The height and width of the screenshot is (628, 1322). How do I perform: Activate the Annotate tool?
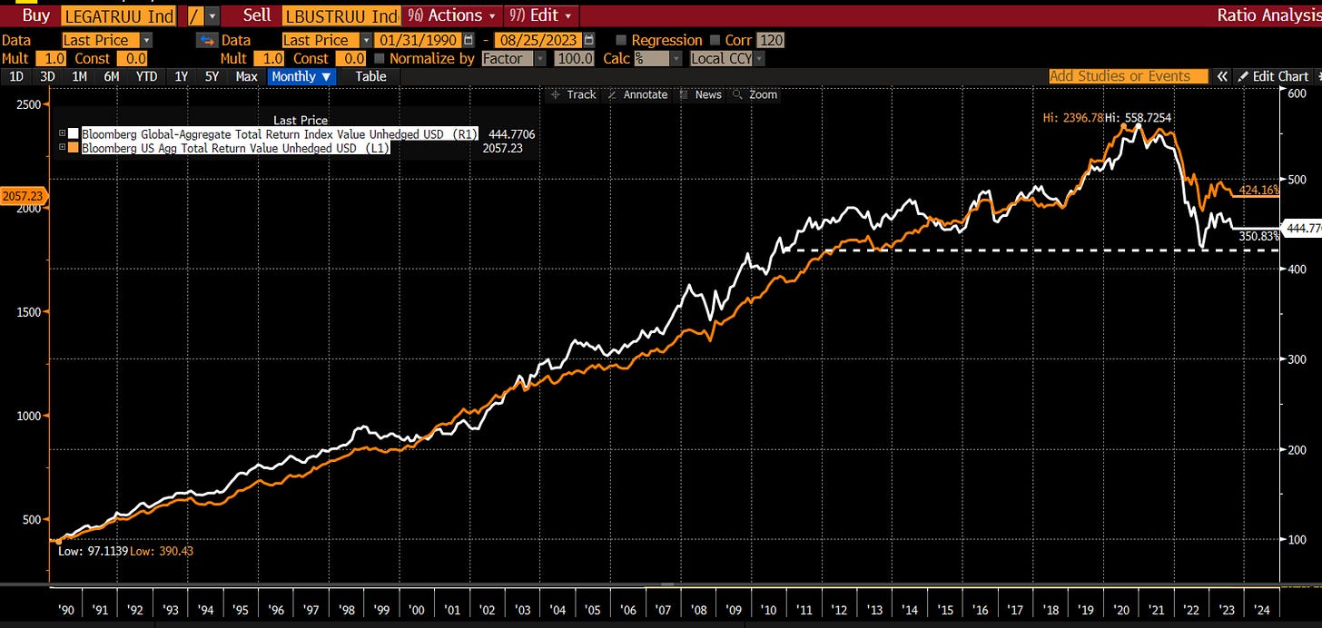(636, 94)
